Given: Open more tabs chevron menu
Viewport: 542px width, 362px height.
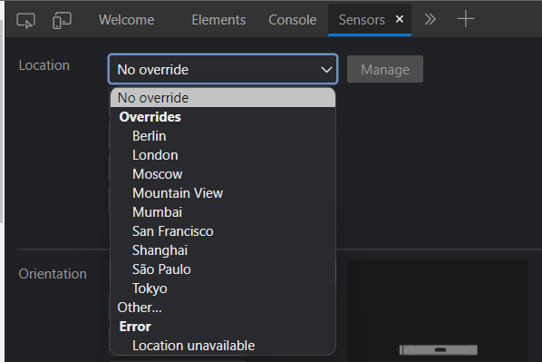Looking at the screenshot, I should 430,19.
